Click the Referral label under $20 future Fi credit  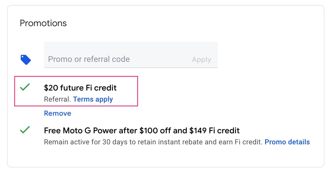coord(57,99)
